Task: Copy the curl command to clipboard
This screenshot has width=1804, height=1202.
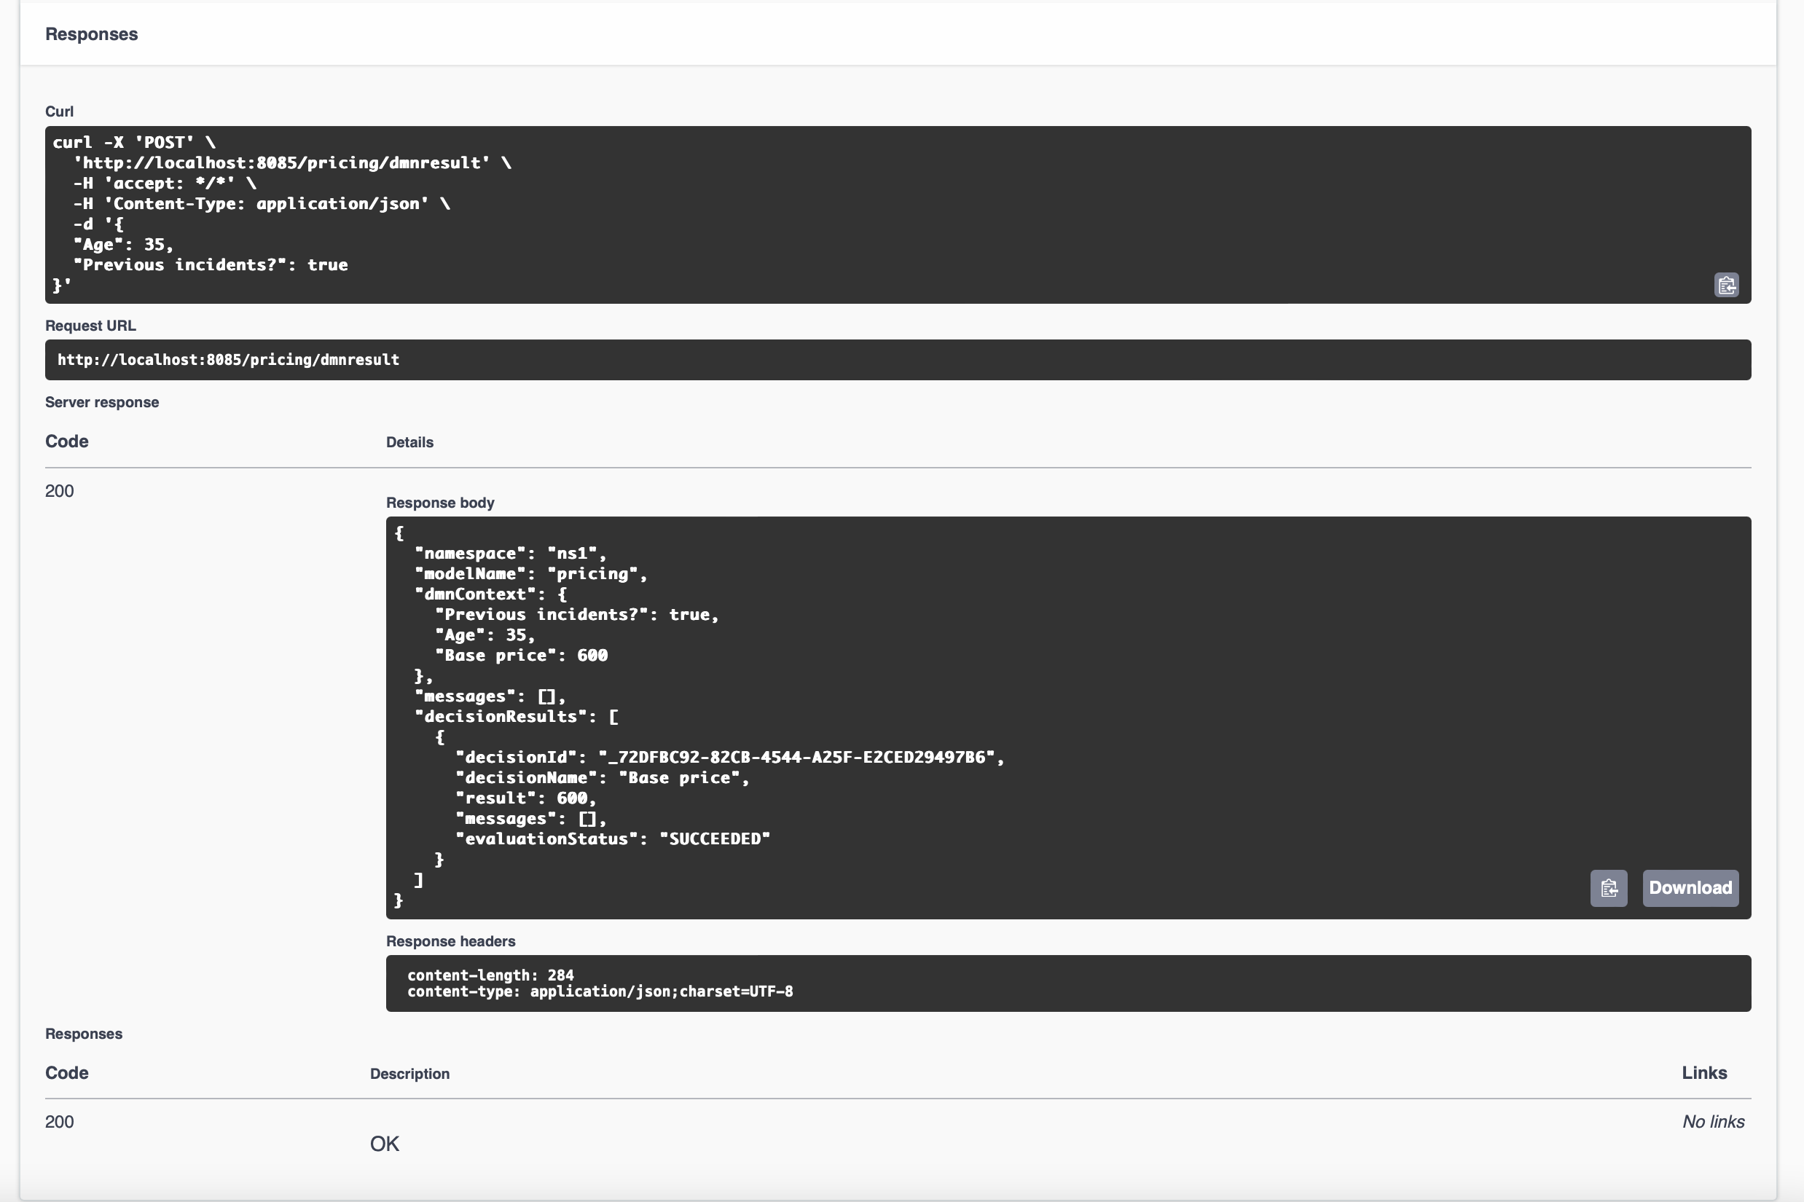Action: [1726, 285]
